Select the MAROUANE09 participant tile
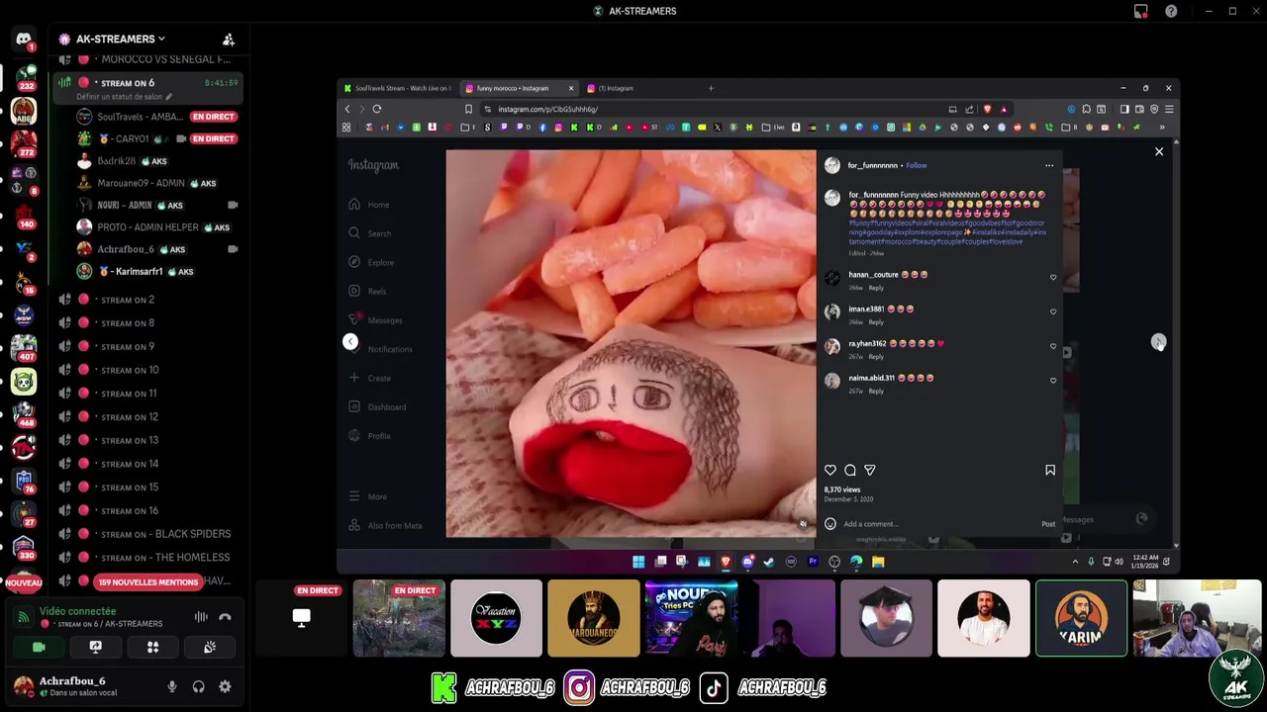The height and width of the screenshot is (712, 1267). [x=594, y=618]
